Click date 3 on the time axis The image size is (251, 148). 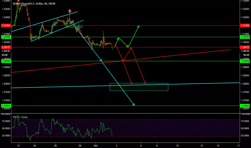[117, 146]
